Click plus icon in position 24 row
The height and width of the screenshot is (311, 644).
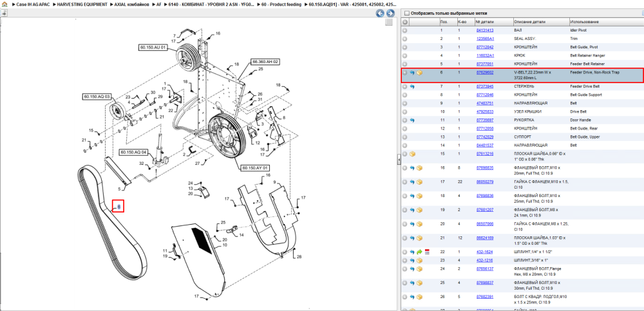405,269
